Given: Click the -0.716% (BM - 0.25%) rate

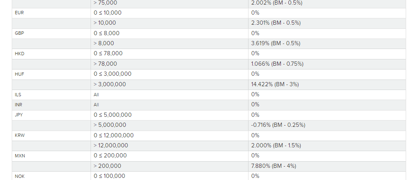Looking at the screenshot, I should click(x=278, y=125).
